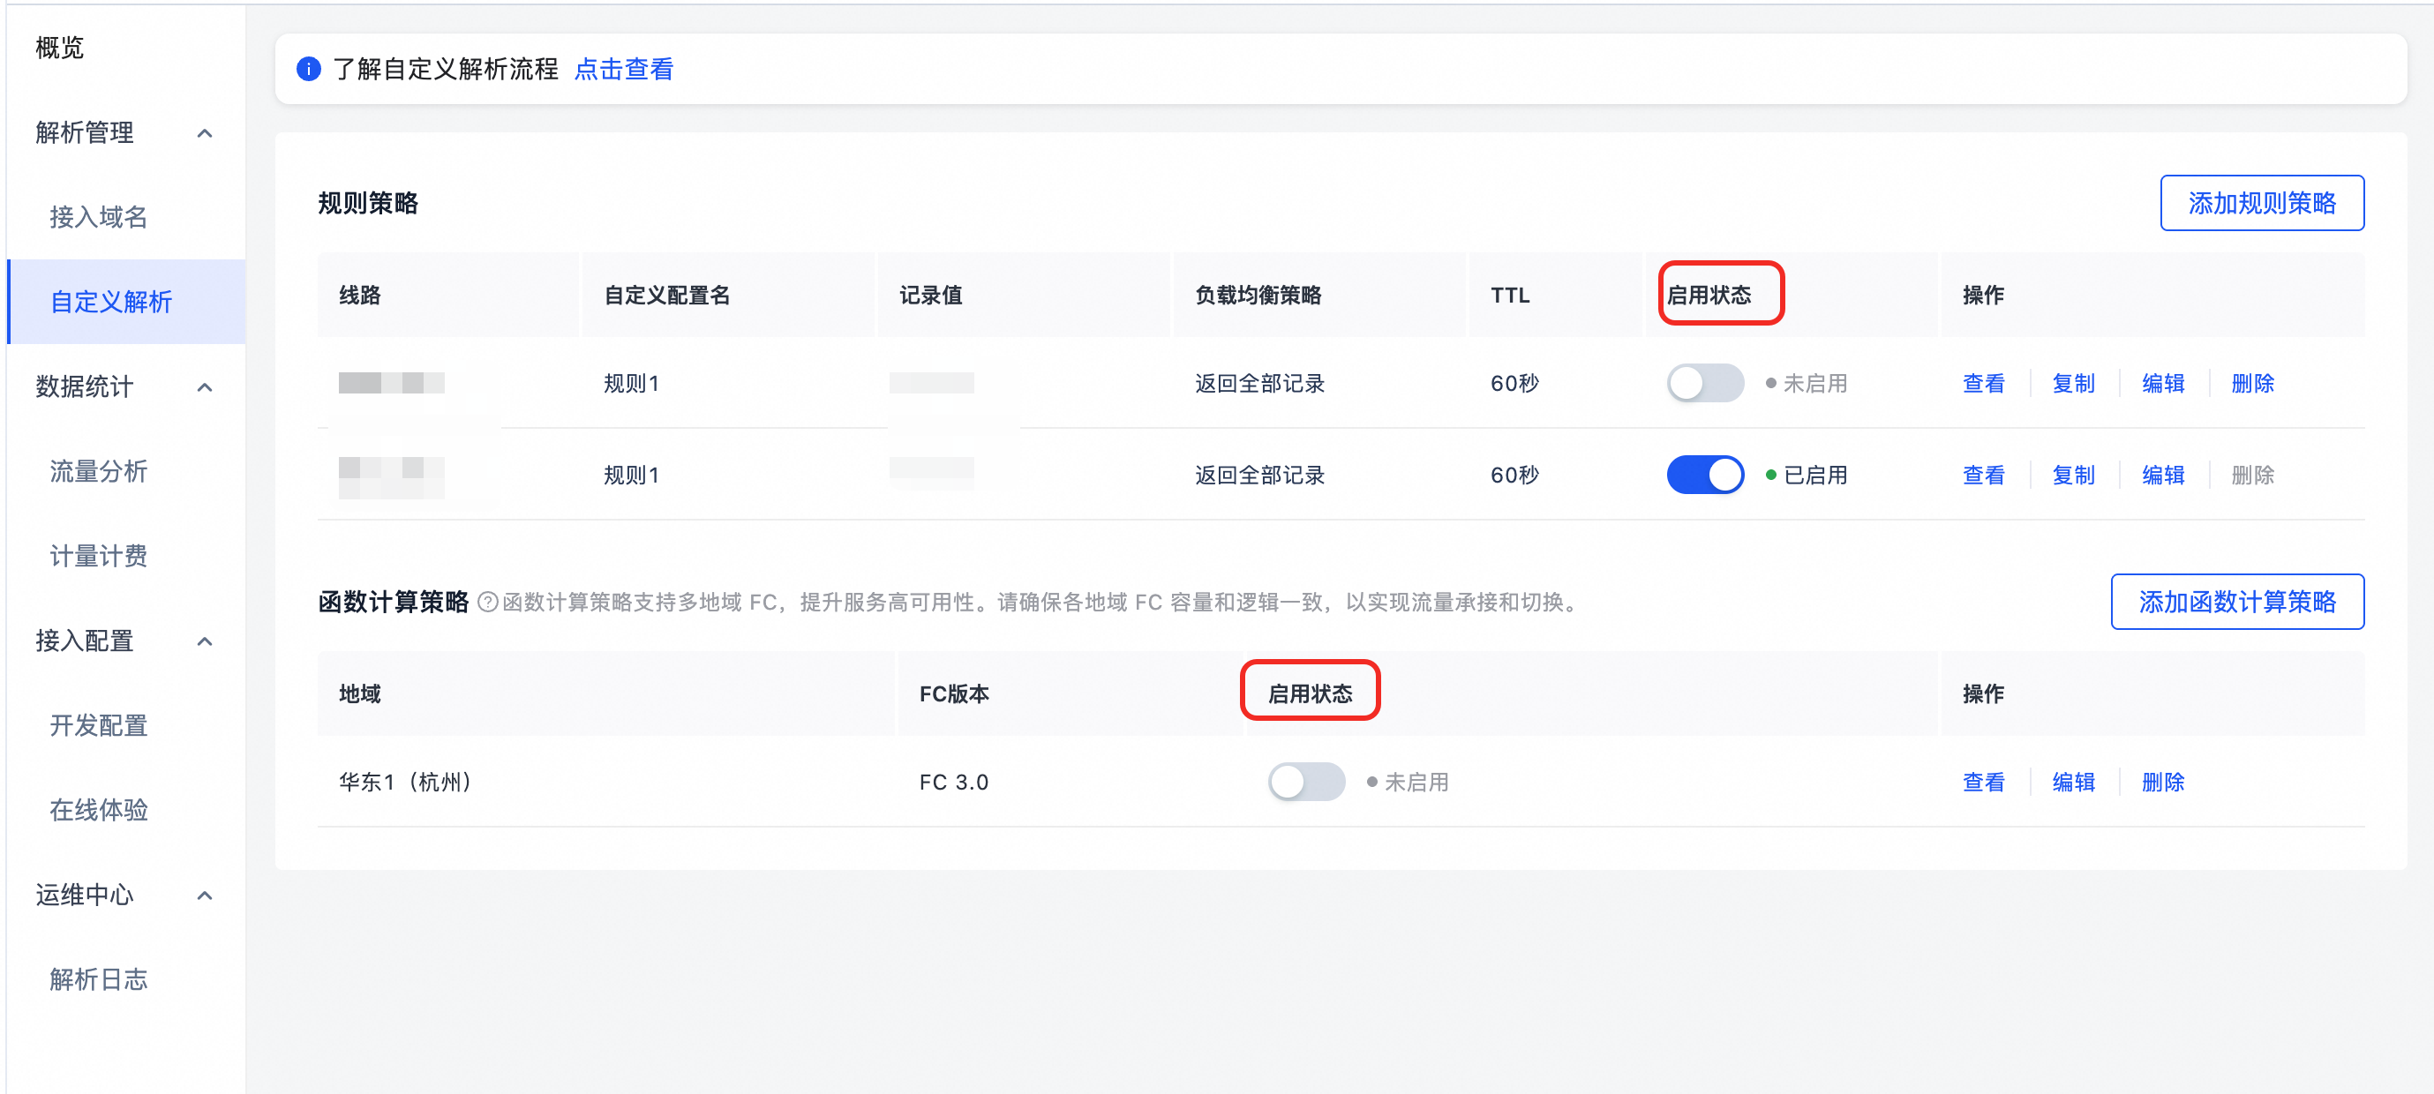
Task: Collapse the 接入配置 sidebar section
Action: click(204, 641)
